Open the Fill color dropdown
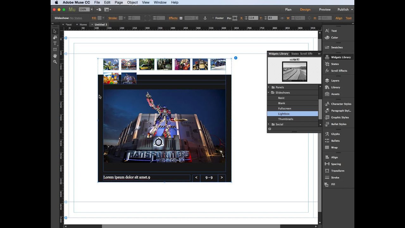405x228 pixels. tap(104, 18)
